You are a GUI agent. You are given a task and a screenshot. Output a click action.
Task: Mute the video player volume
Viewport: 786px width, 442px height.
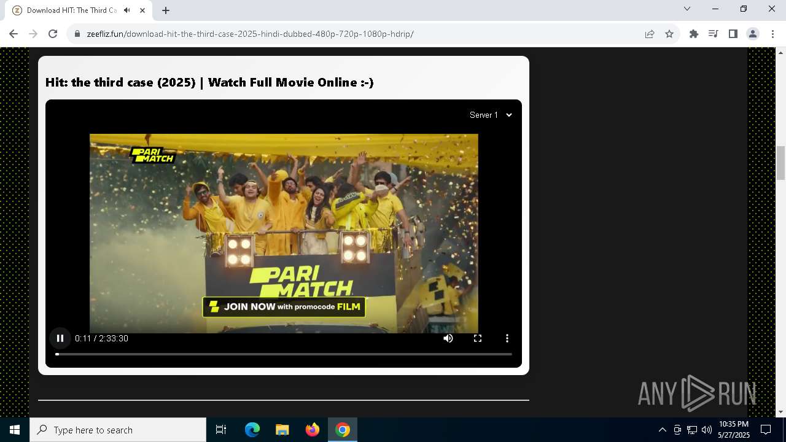[x=448, y=338]
